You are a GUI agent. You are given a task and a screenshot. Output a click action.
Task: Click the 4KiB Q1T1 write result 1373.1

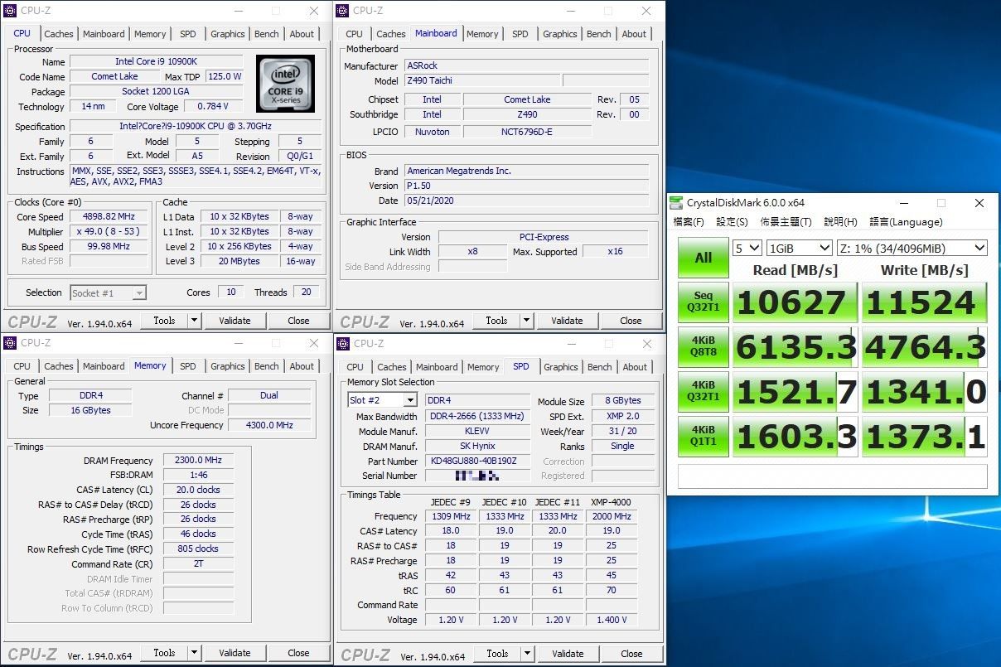925,436
